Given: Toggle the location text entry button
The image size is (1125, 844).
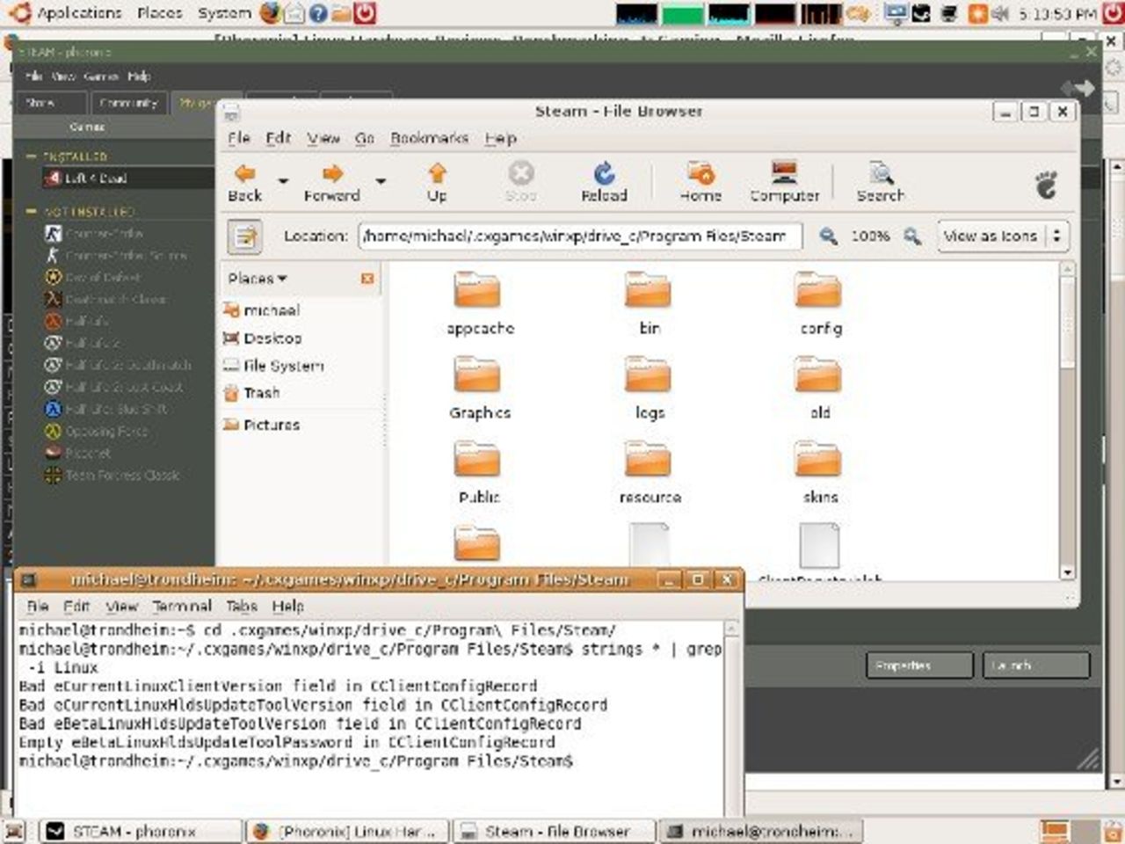Looking at the screenshot, I should click(245, 236).
